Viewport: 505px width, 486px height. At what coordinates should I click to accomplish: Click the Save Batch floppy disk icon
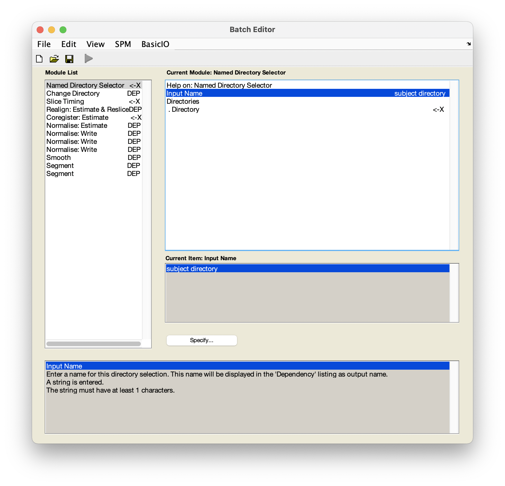(69, 59)
